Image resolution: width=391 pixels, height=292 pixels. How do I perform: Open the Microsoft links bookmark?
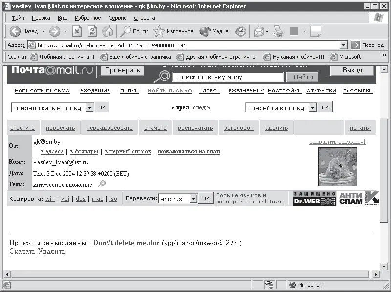coord(345,57)
